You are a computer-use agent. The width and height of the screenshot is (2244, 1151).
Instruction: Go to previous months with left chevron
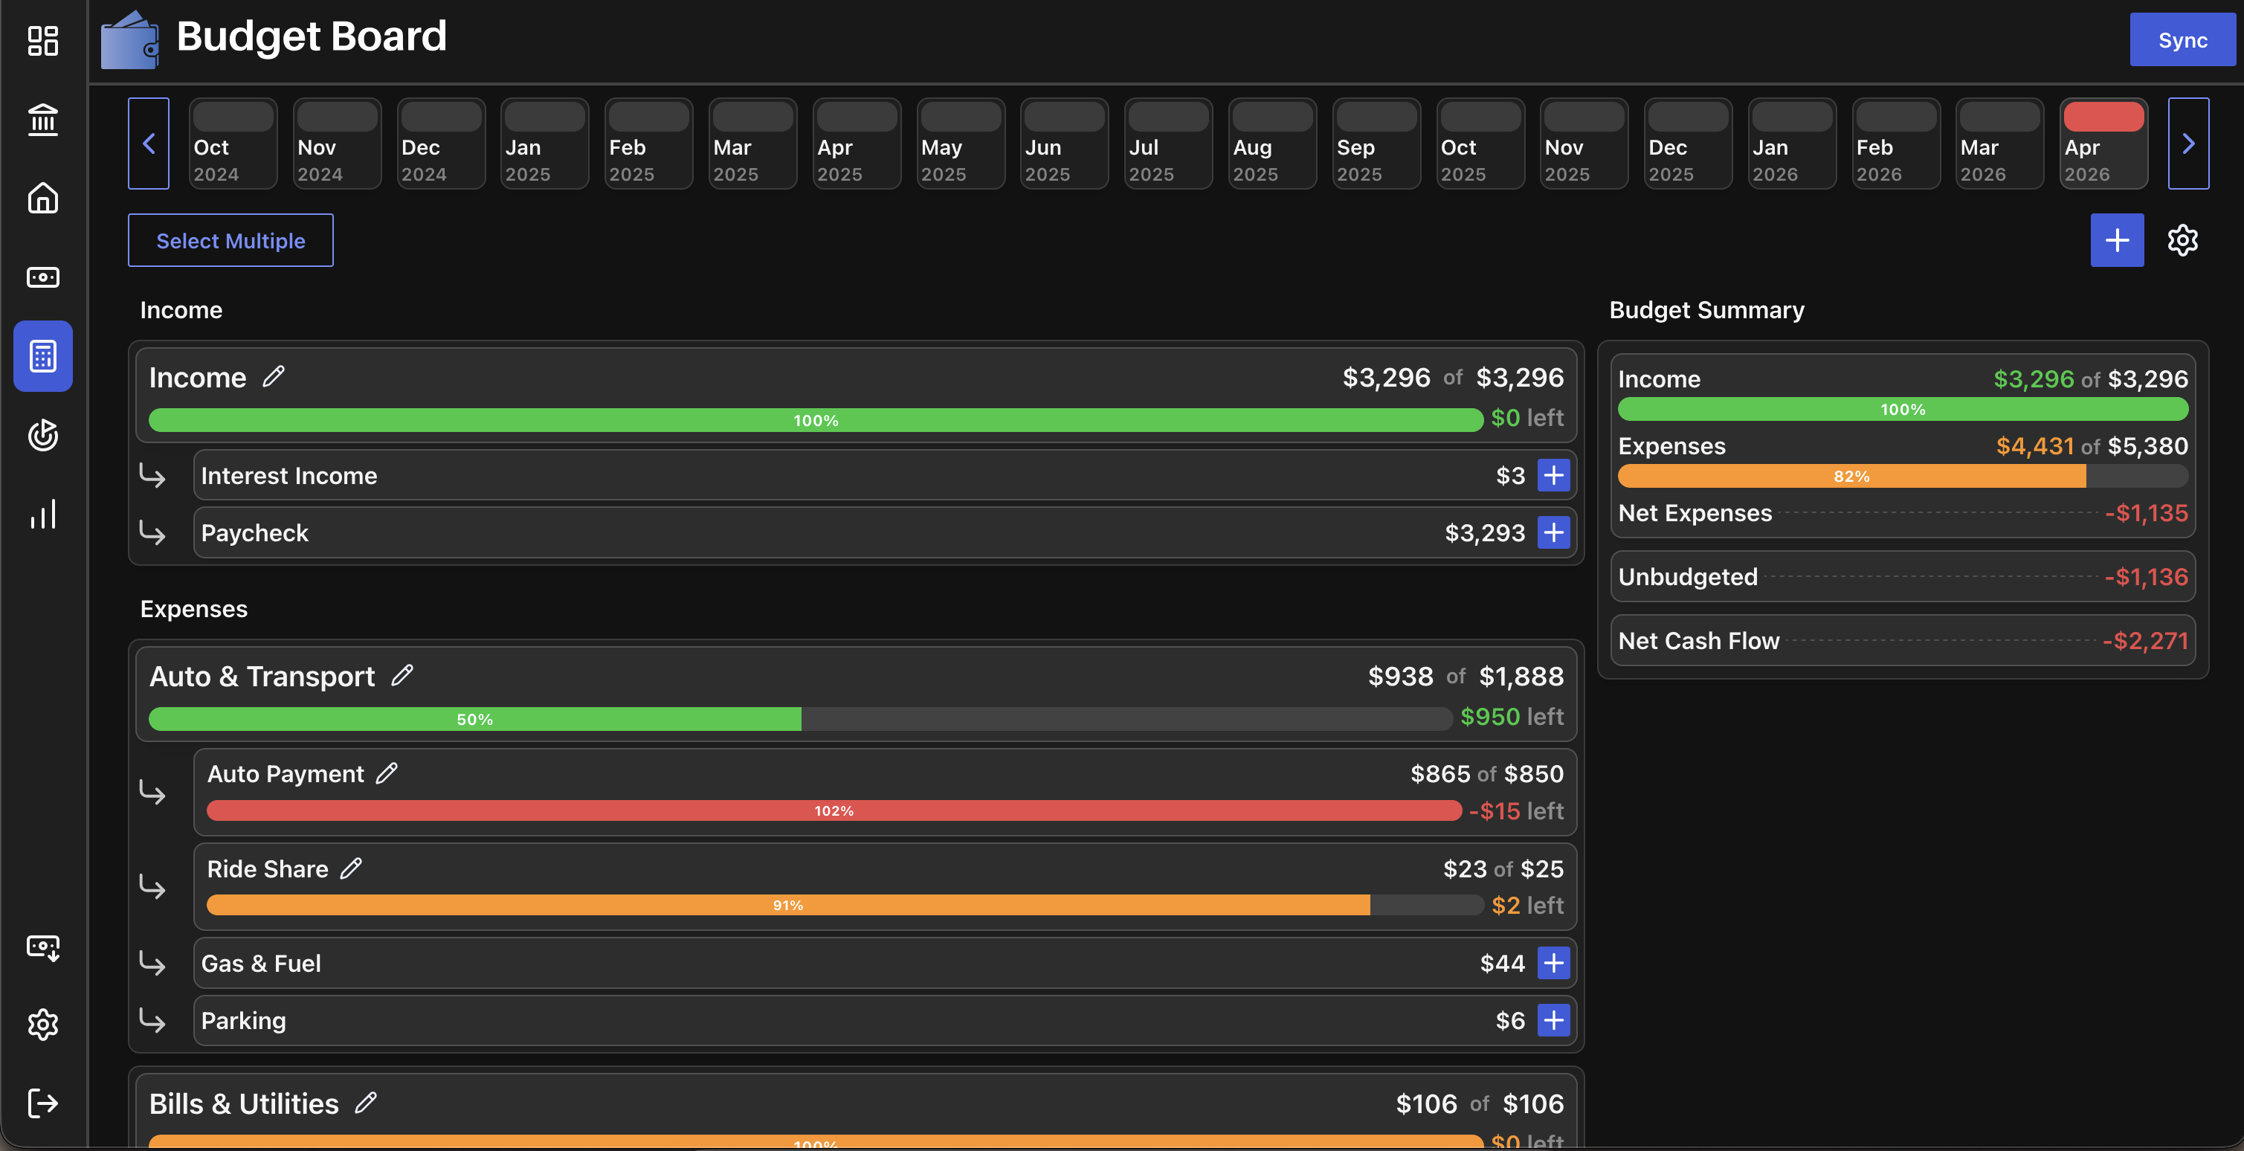149,143
